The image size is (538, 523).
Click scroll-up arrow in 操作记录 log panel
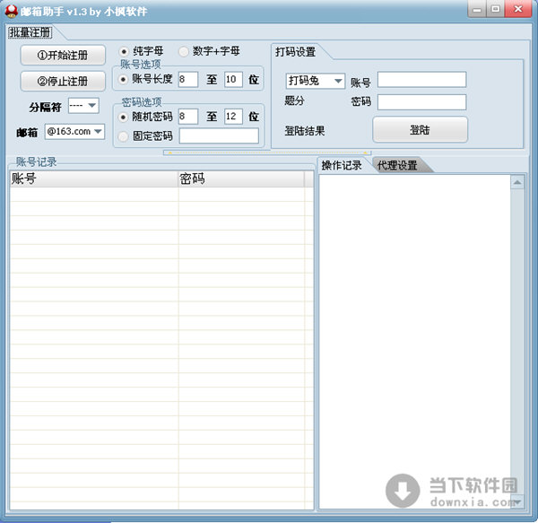[517, 182]
